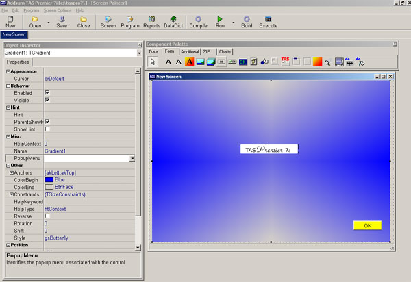The width and height of the screenshot is (411, 282).
Task: Click the yellow OK button on form
Action: pos(367,225)
